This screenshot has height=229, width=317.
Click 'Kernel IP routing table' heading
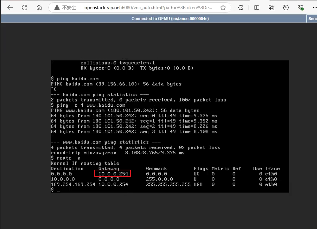pos(85,163)
